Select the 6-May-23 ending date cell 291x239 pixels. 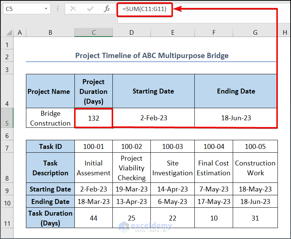click(173, 201)
